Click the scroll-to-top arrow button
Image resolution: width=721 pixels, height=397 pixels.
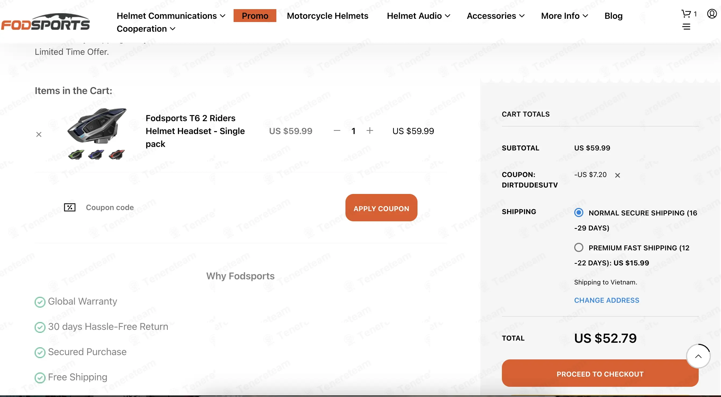pyautogui.click(x=698, y=356)
